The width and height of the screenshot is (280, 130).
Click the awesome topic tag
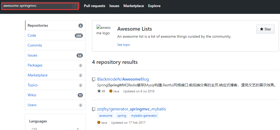tap(106, 116)
